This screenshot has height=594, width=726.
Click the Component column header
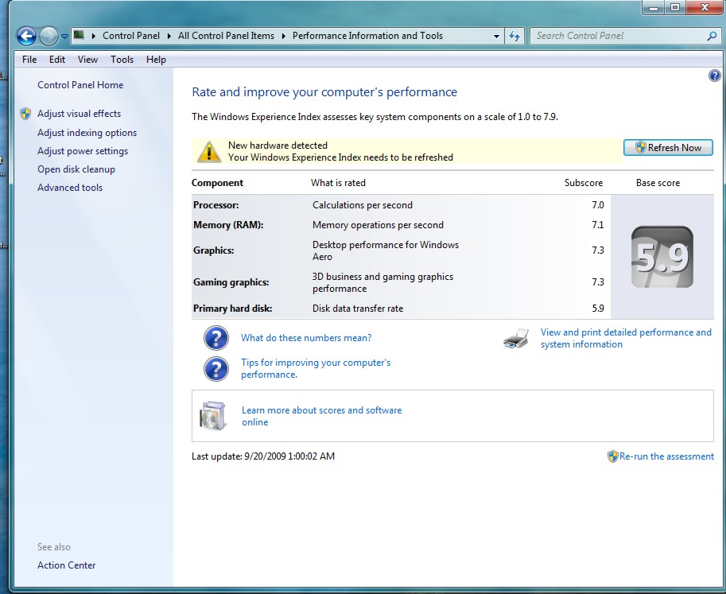(x=217, y=183)
